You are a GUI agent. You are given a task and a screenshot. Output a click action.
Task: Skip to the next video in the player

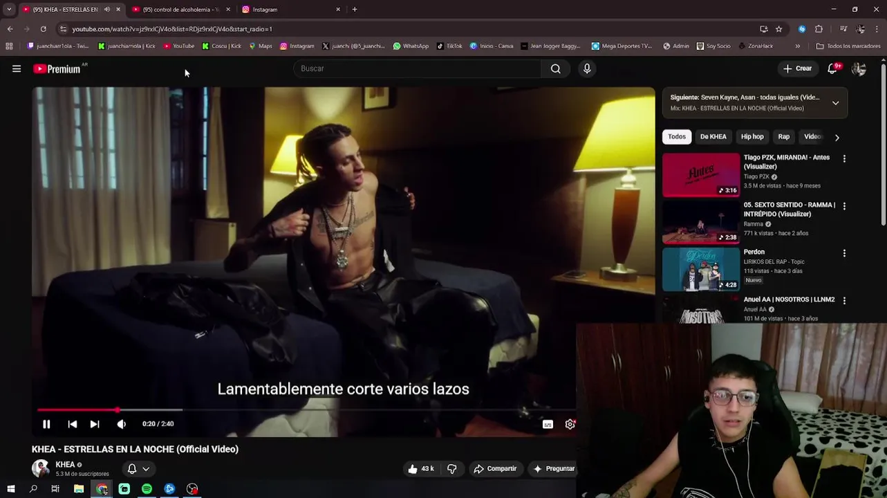pyautogui.click(x=95, y=424)
